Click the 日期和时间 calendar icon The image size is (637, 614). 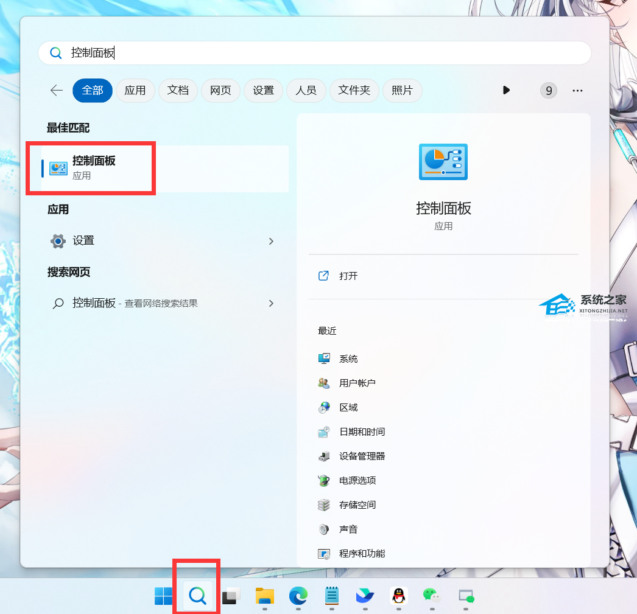tap(324, 432)
